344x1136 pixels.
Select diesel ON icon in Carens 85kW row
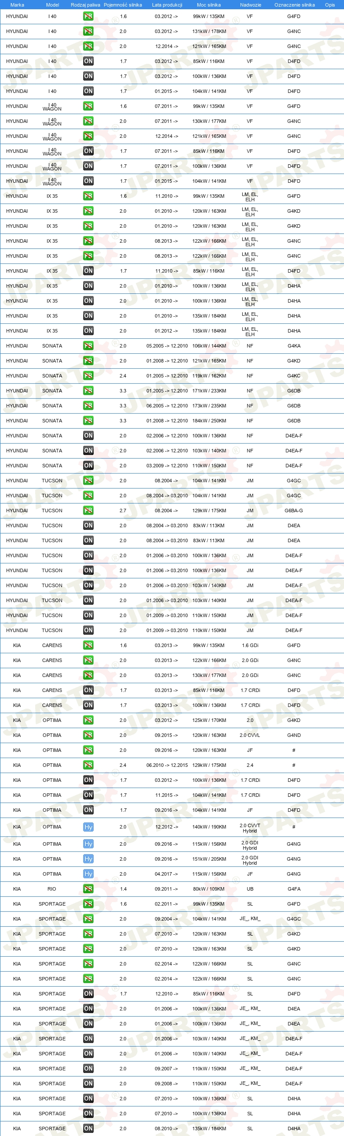coord(88,691)
